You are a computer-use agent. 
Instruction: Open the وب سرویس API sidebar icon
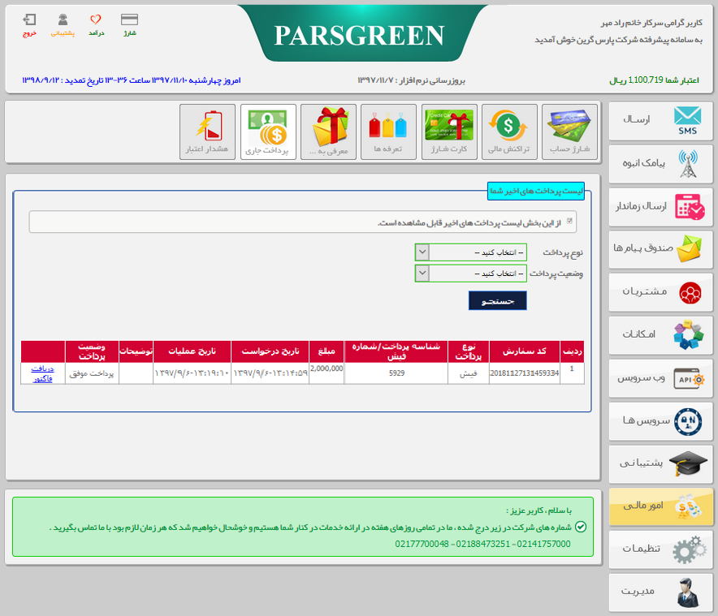[660, 378]
